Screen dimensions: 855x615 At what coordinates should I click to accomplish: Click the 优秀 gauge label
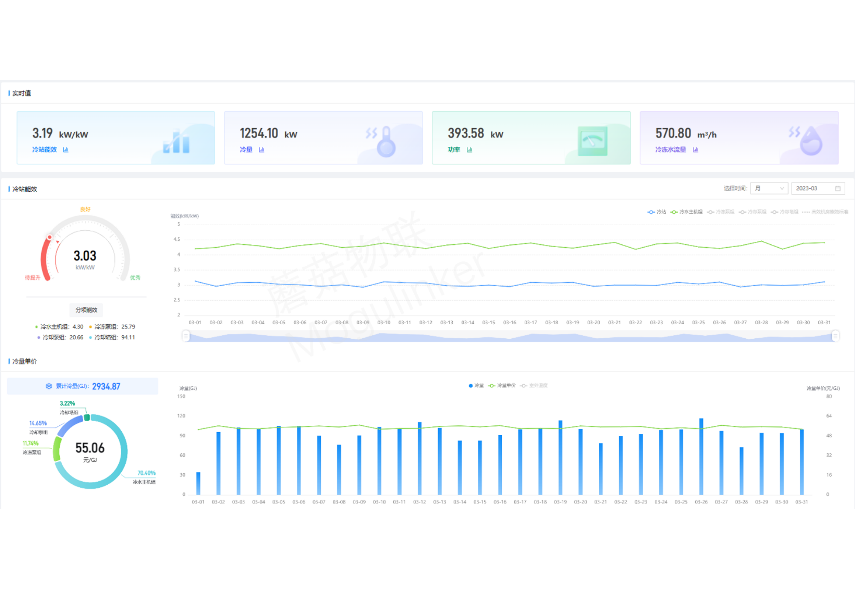point(135,278)
